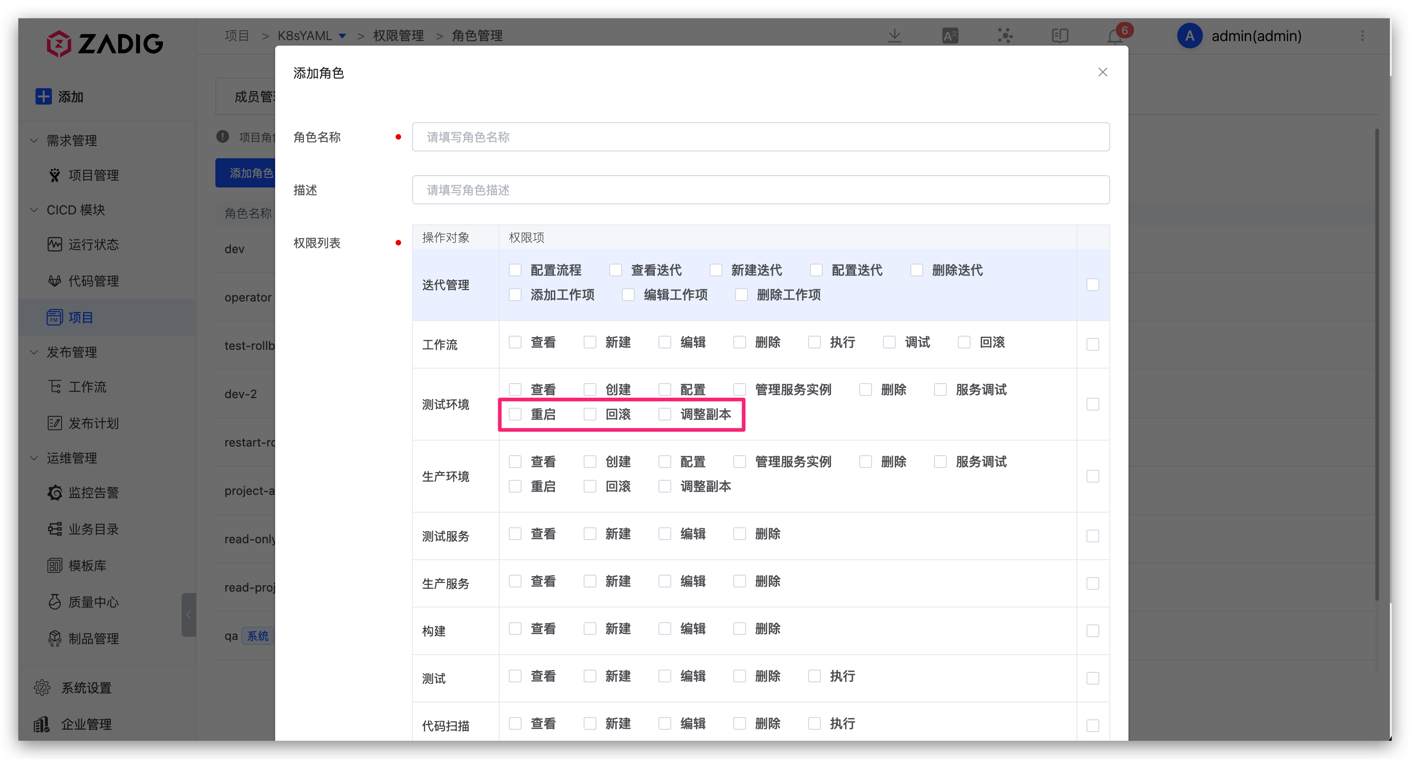Click the info icon beside 项目角色
1410x759 pixels.
click(222, 136)
